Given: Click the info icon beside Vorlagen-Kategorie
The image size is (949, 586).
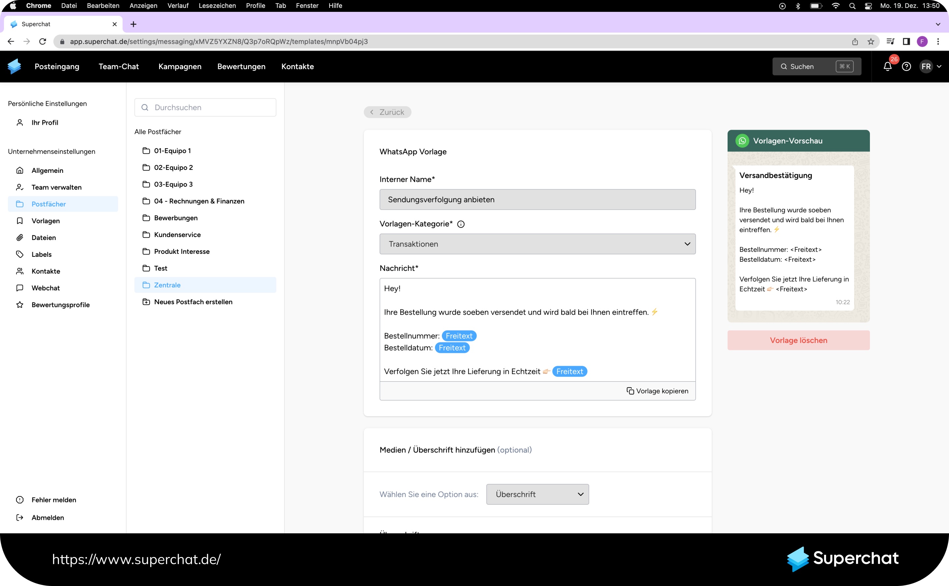Looking at the screenshot, I should pyautogui.click(x=461, y=224).
